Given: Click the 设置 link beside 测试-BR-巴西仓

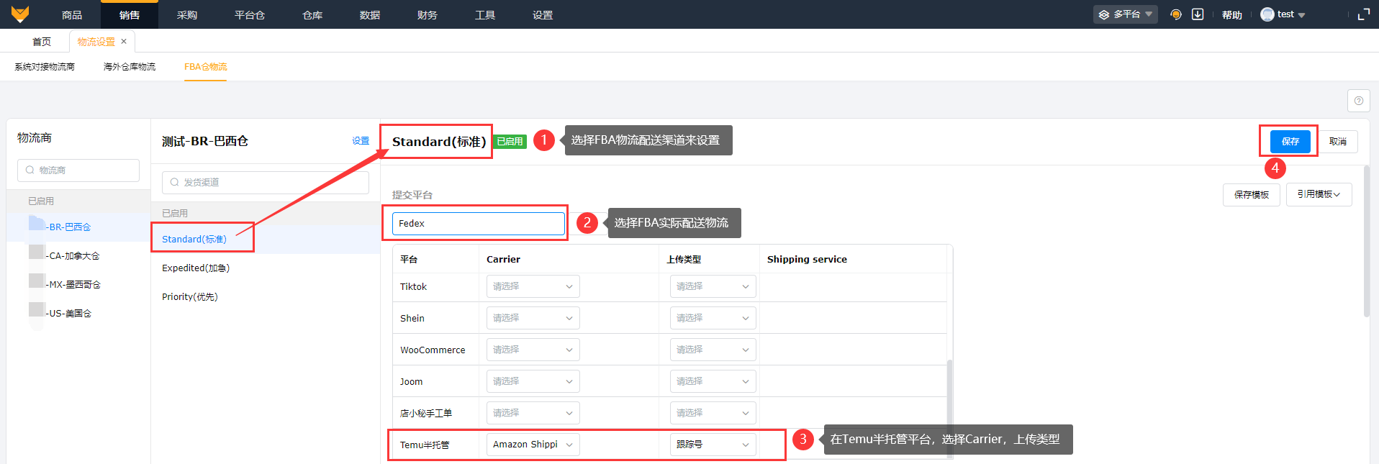Looking at the screenshot, I should click(361, 141).
